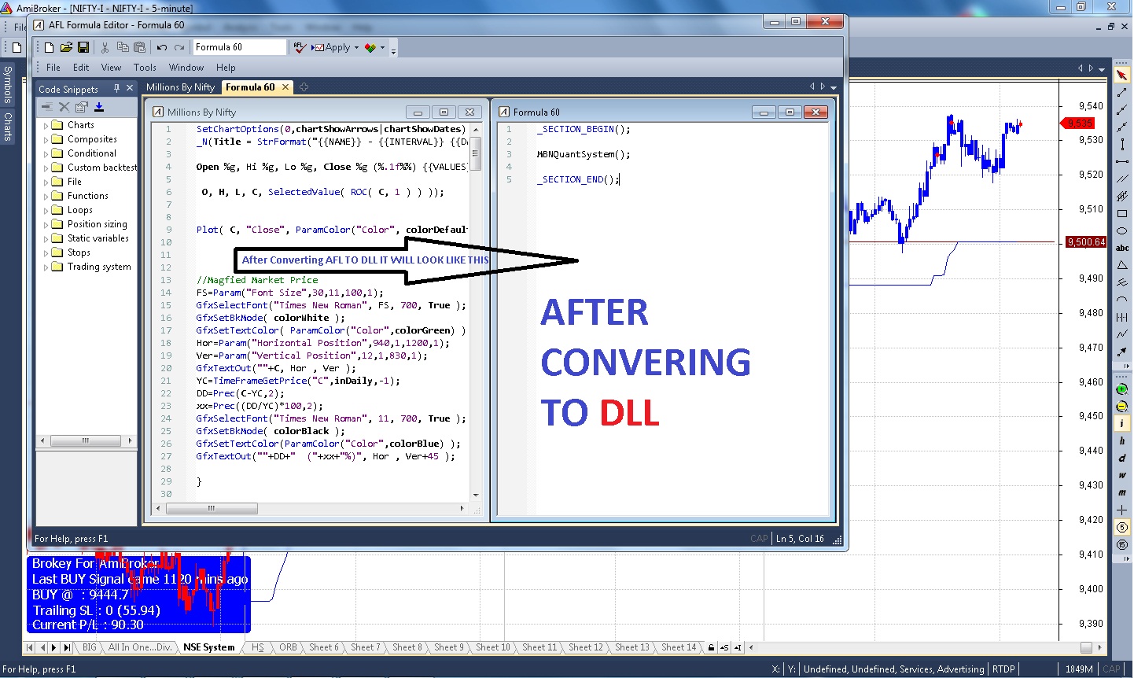This screenshot has width=1134, height=678.
Task: Expand the Position sizing folder
Action: pos(46,224)
